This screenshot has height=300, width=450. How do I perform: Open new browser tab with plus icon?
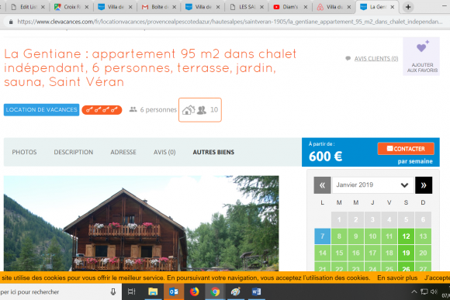click(408, 7)
